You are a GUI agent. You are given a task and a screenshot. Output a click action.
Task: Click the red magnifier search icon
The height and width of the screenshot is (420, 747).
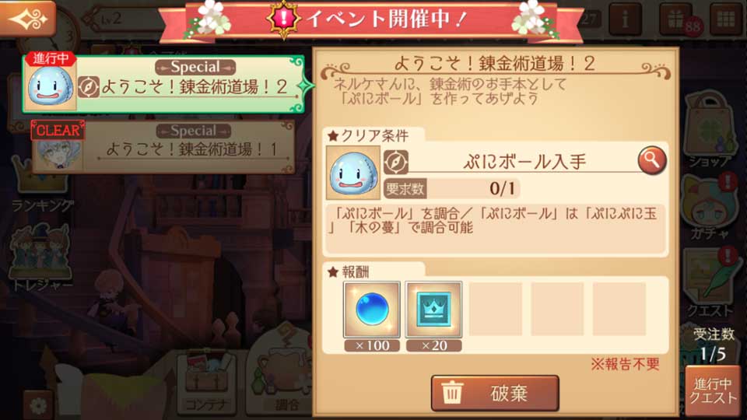pos(652,160)
